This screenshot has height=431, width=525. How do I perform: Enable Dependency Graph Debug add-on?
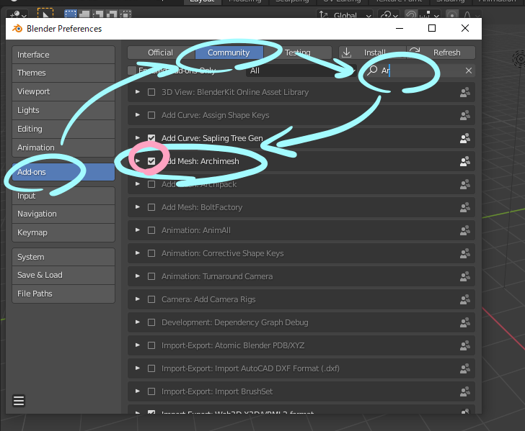point(151,323)
